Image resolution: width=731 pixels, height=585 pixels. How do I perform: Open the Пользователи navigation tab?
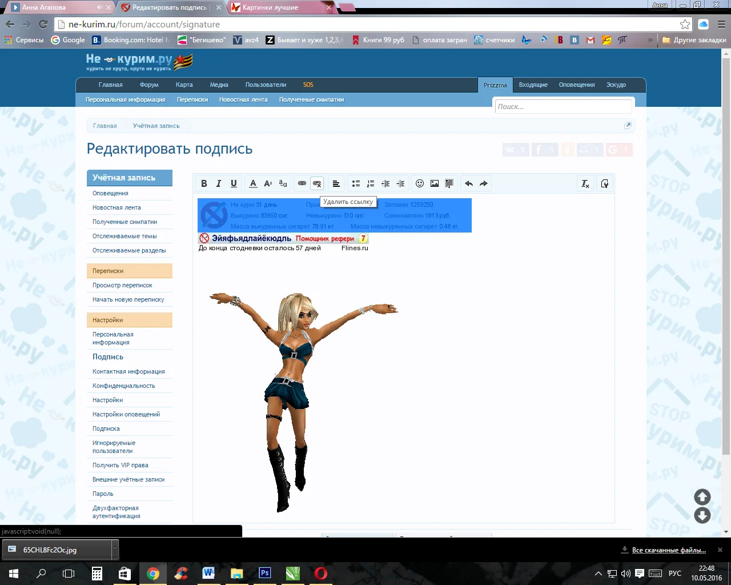[x=266, y=85]
